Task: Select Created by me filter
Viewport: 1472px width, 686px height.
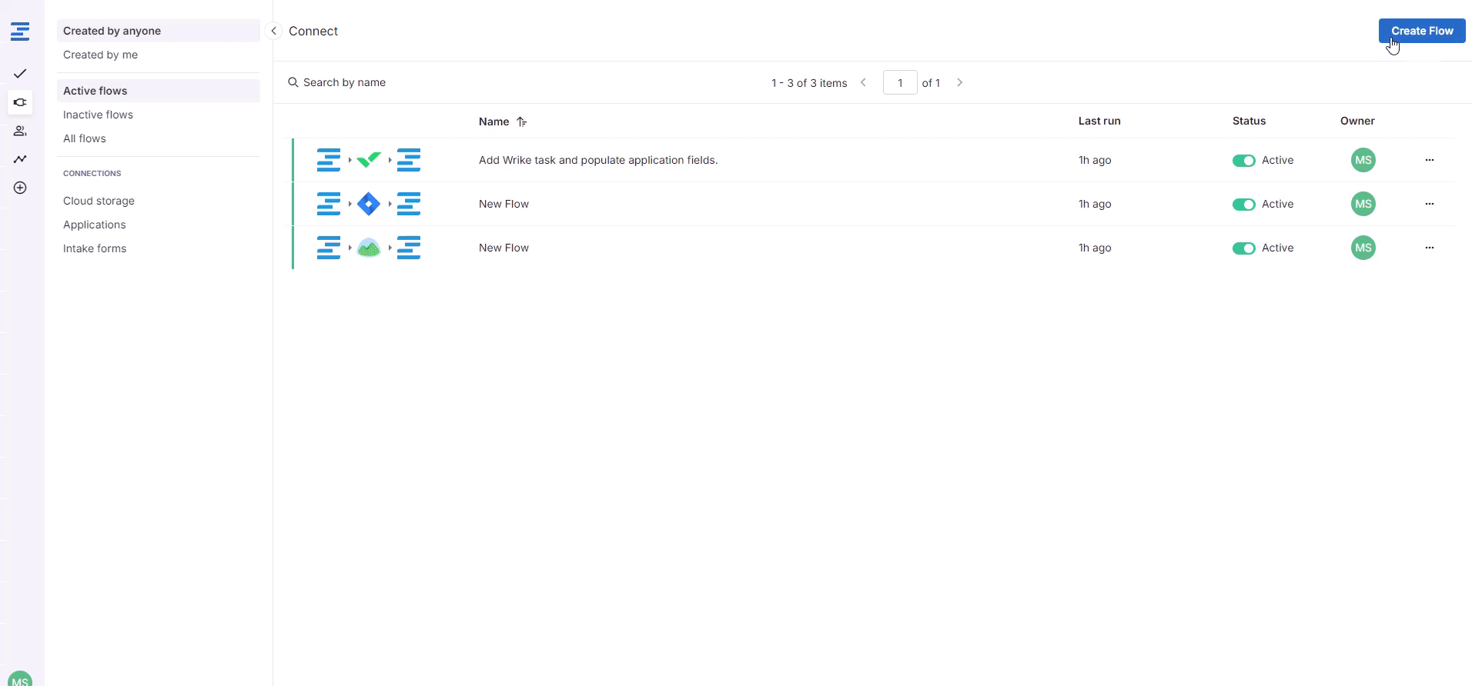Action: pyautogui.click(x=100, y=55)
